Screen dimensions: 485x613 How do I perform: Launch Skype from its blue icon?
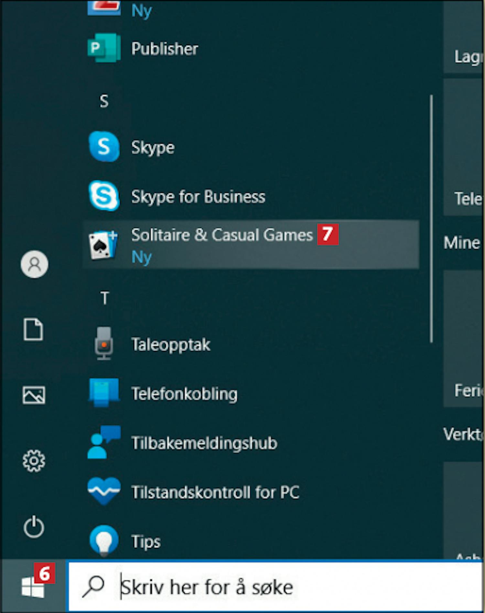pos(104,147)
